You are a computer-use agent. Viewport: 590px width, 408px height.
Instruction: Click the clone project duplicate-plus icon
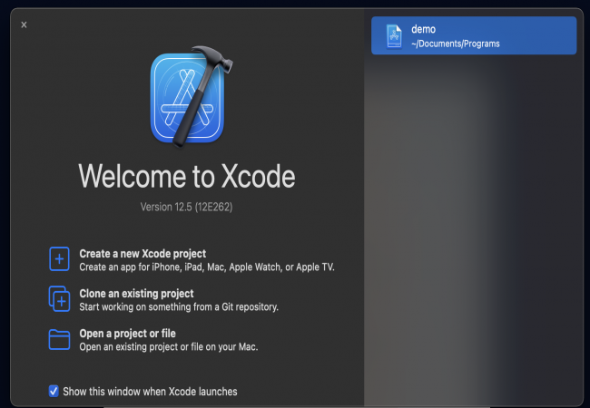[59, 298]
